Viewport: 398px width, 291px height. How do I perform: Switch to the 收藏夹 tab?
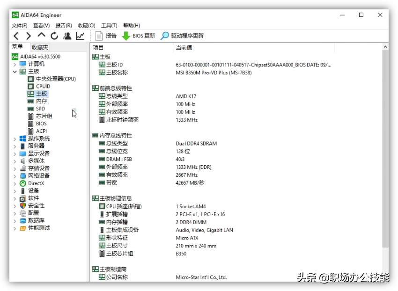[40, 47]
